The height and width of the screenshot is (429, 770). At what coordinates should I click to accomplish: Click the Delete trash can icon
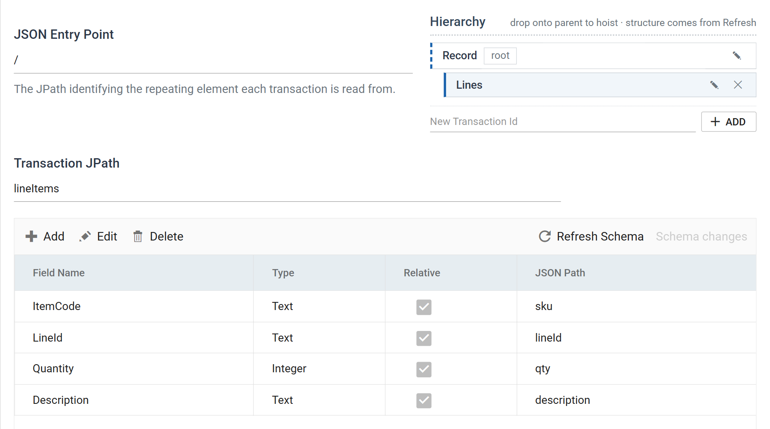coord(138,236)
